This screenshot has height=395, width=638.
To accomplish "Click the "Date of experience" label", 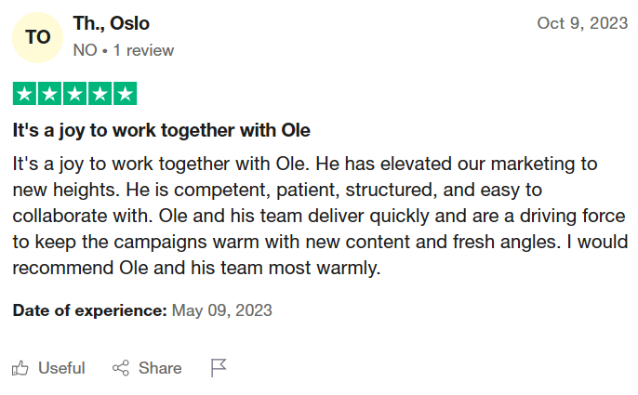I will [x=89, y=309].
